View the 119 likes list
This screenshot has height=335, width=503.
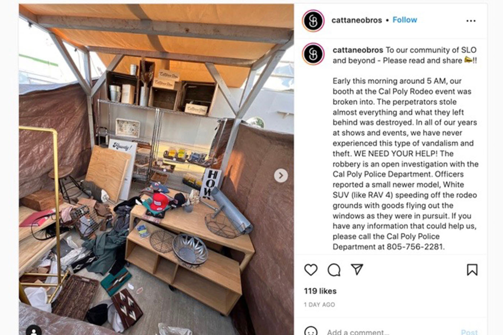point(320,291)
